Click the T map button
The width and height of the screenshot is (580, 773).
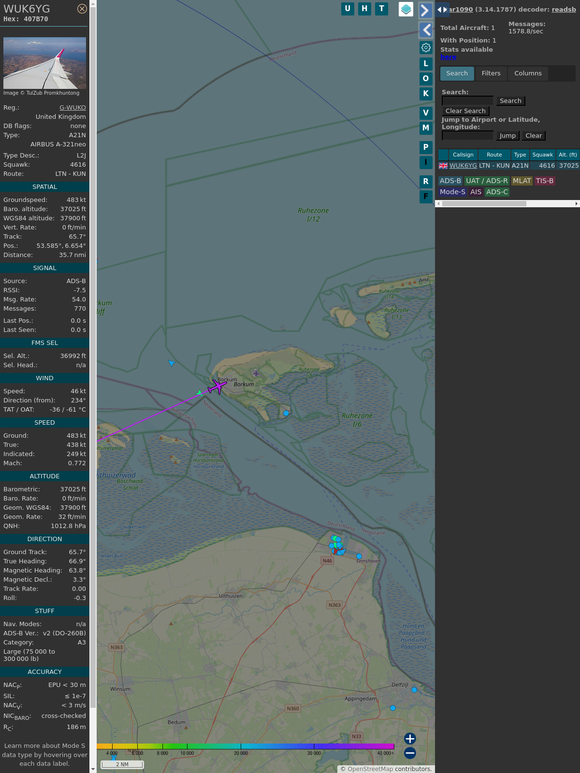pos(382,9)
